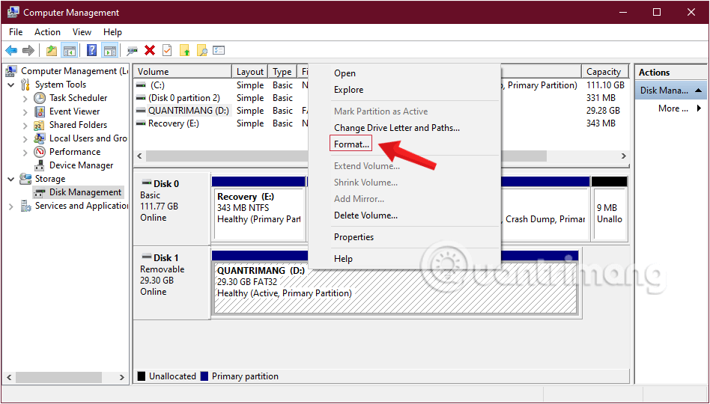Click volume list scrollbar left arrow
Viewport: 710px width, 404px height.
pos(139,156)
